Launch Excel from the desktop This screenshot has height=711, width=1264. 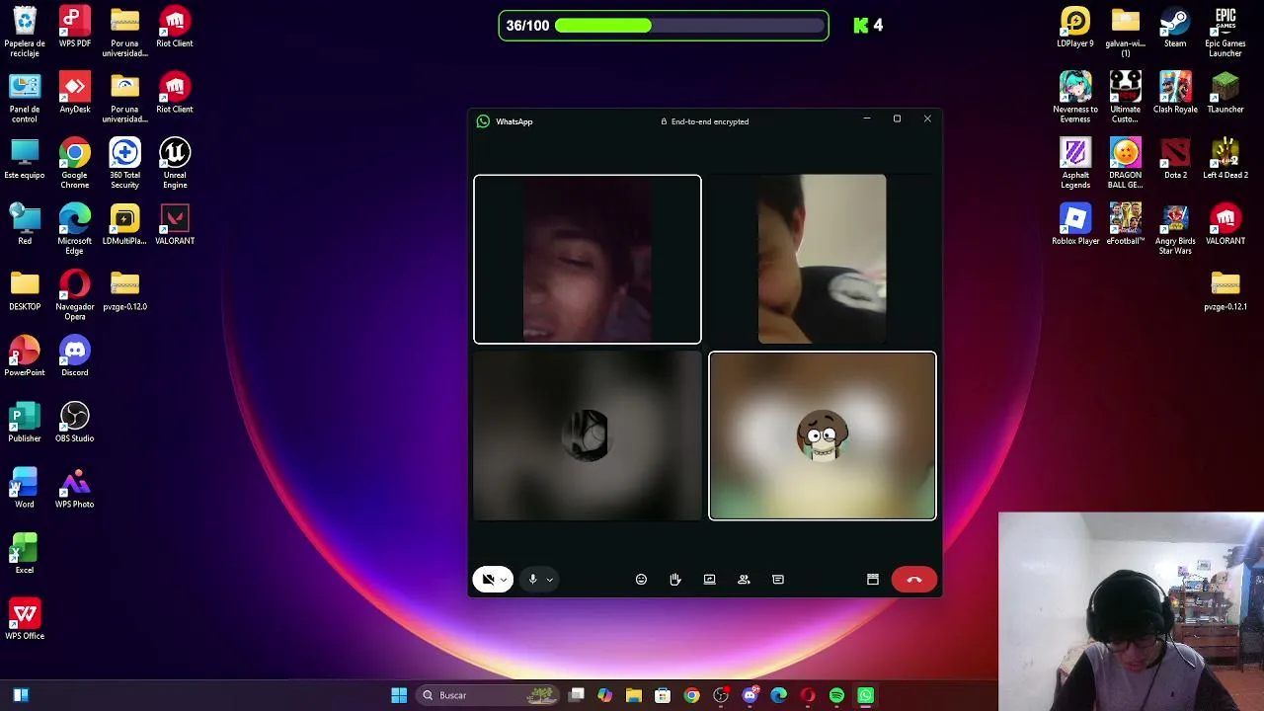pyautogui.click(x=25, y=553)
